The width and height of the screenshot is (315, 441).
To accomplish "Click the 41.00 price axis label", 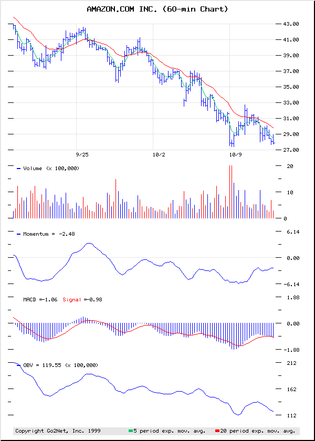I will [291, 40].
